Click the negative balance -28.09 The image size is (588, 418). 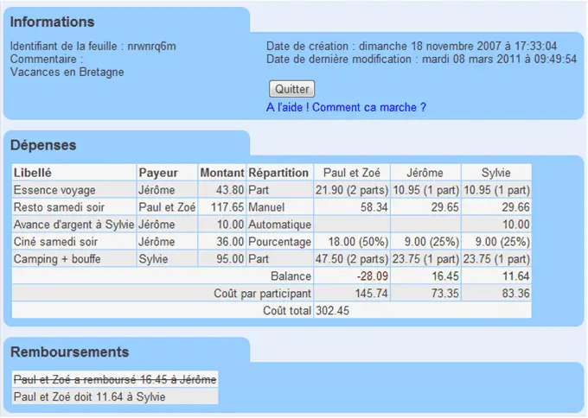(352, 276)
